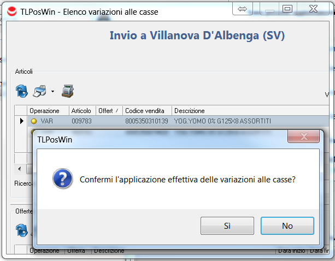Click the yellow status dot in VAR row
Screen dimensions: 335x261
(34, 121)
